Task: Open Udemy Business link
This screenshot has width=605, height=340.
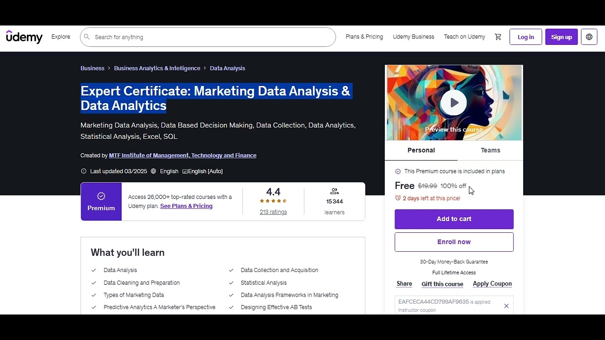Action: point(414,37)
